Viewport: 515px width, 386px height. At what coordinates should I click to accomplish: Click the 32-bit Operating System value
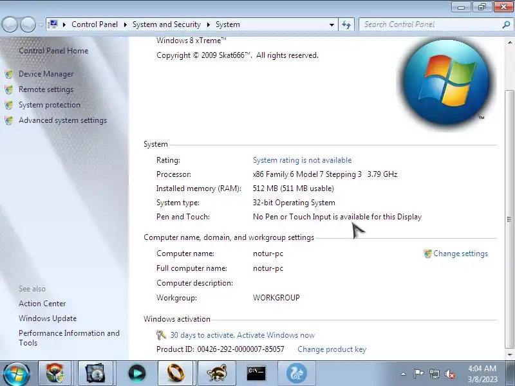pos(294,203)
